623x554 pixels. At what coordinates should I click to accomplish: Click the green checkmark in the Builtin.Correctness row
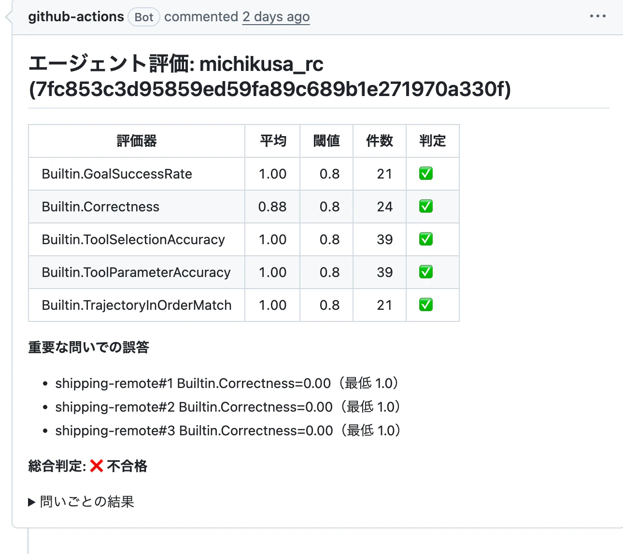(426, 206)
